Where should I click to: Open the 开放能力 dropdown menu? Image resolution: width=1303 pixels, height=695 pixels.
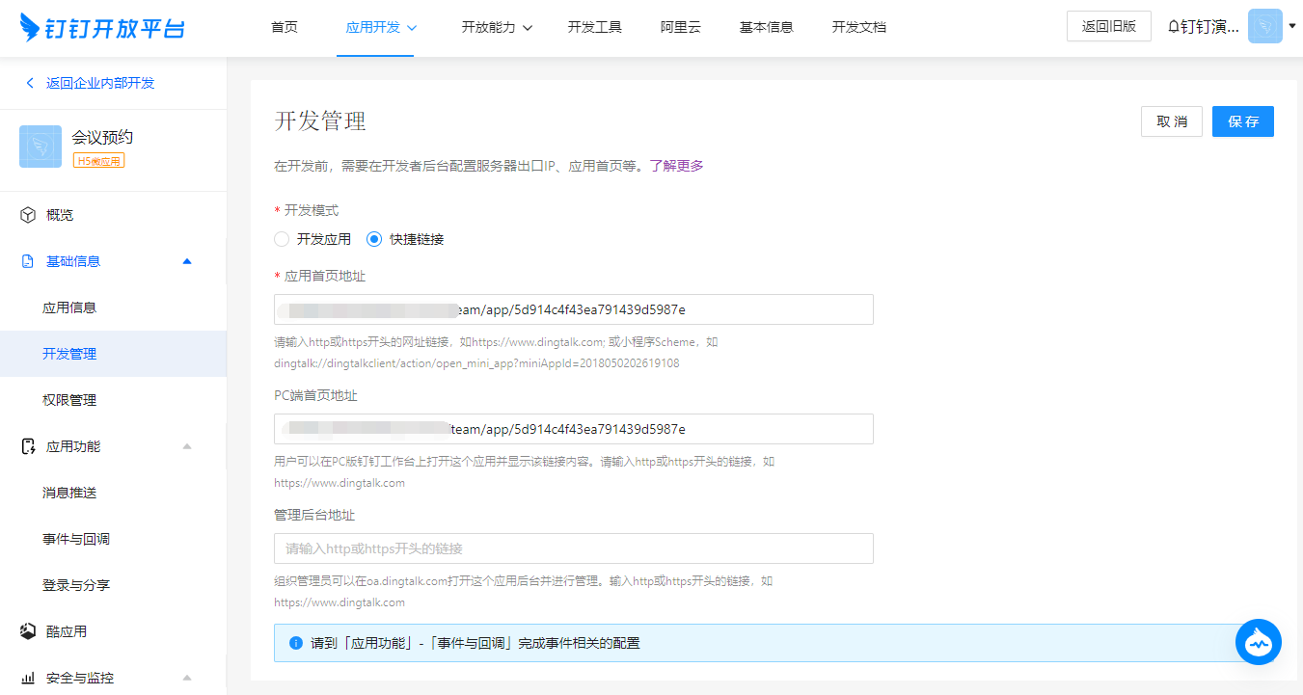click(497, 27)
